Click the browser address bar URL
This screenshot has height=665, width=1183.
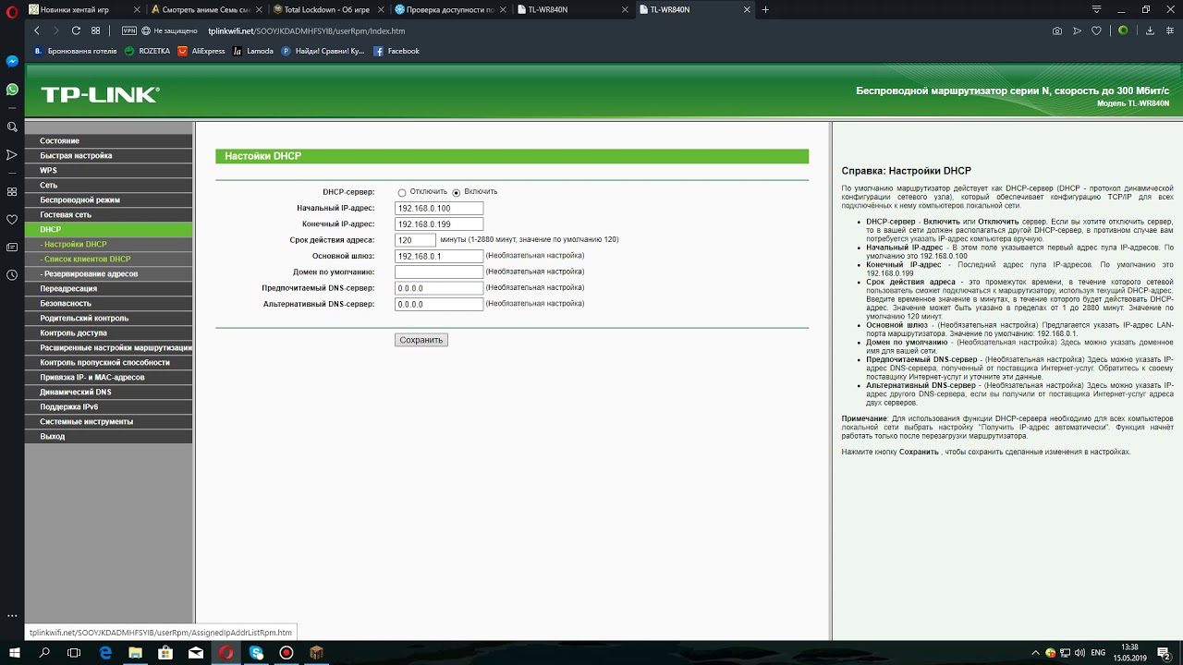pyautogui.click(x=306, y=30)
